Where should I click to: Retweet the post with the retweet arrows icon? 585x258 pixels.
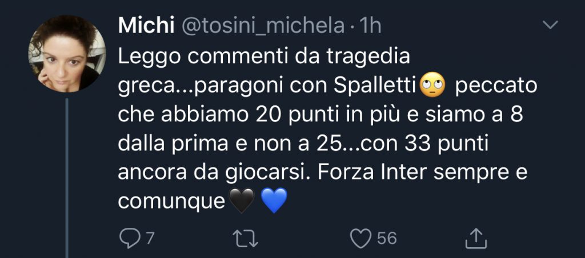(x=247, y=238)
